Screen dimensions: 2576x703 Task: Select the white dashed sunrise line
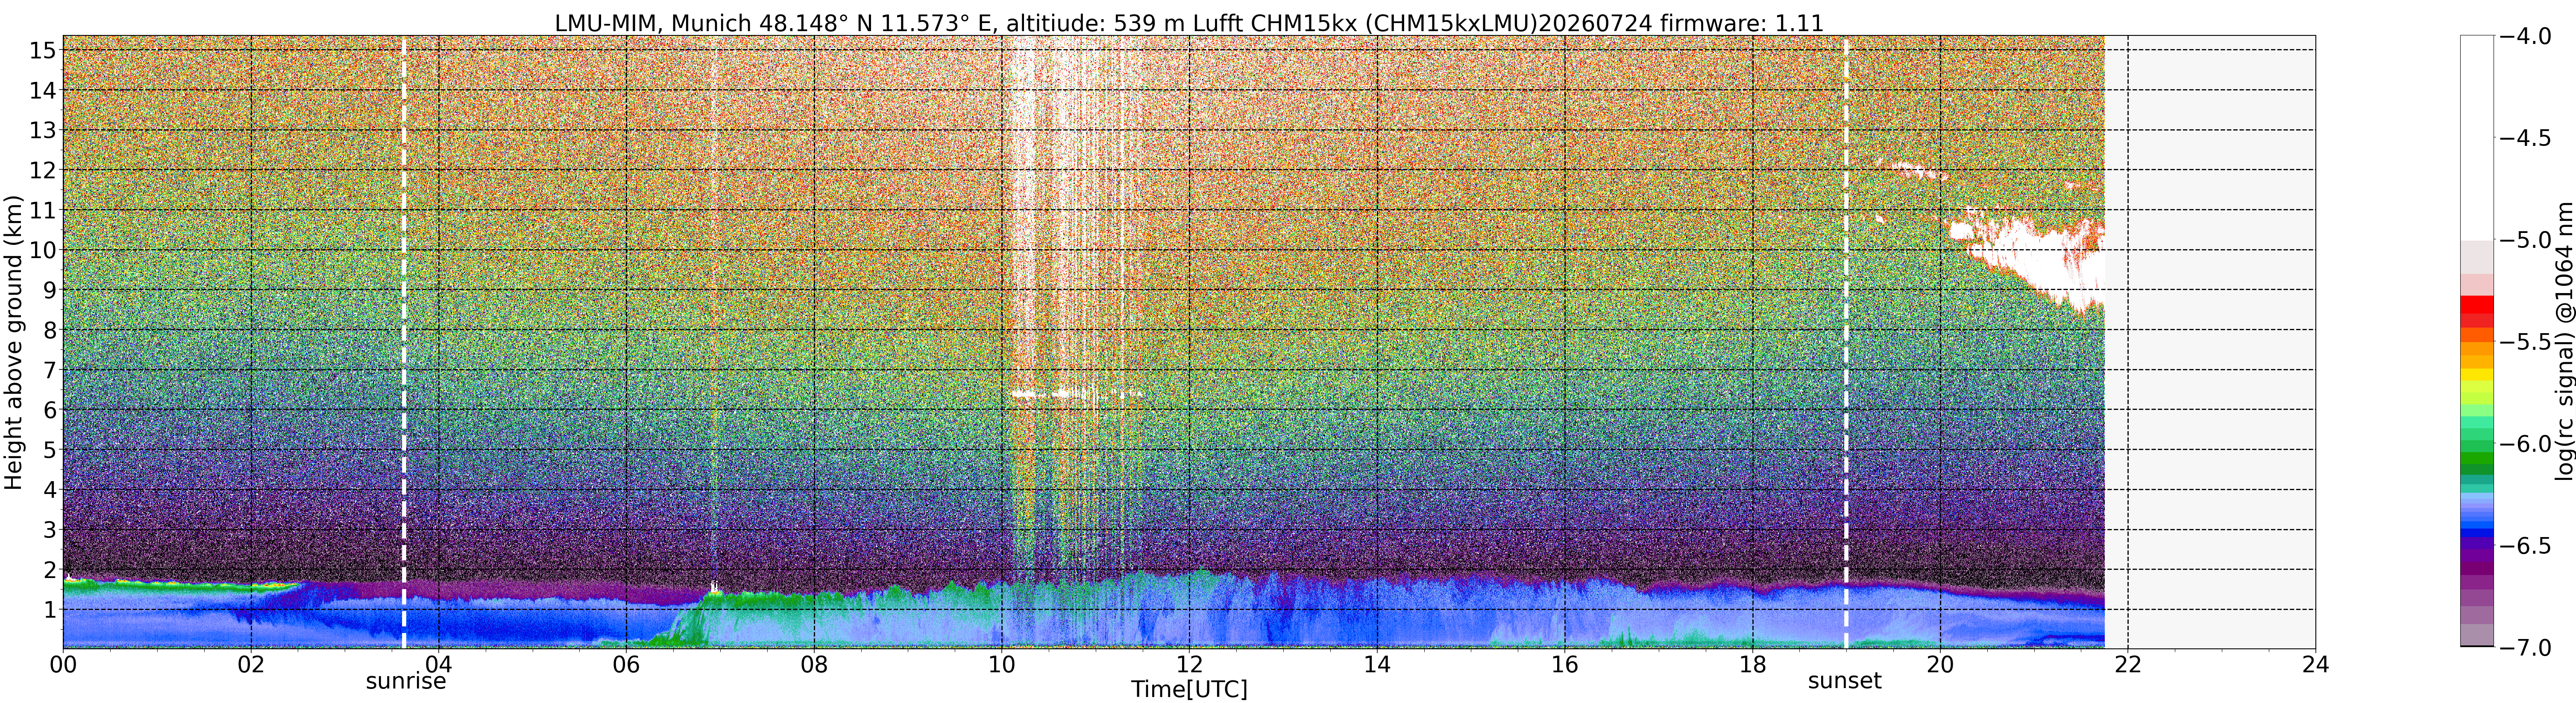click(x=404, y=343)
